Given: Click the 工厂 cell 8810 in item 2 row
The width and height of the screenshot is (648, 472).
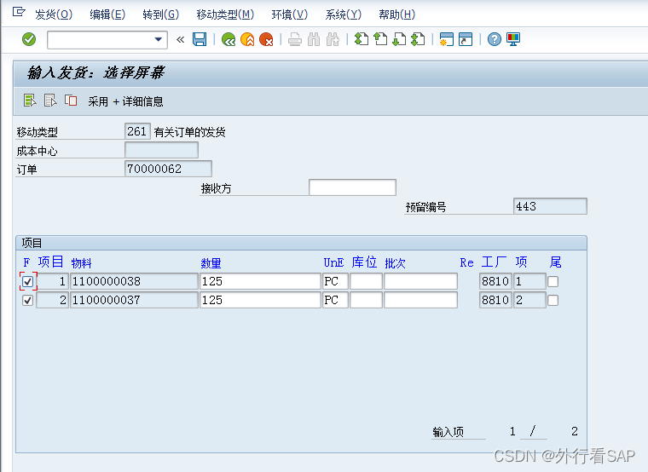Looking at the screenshot, I should (x=496, y=300).
